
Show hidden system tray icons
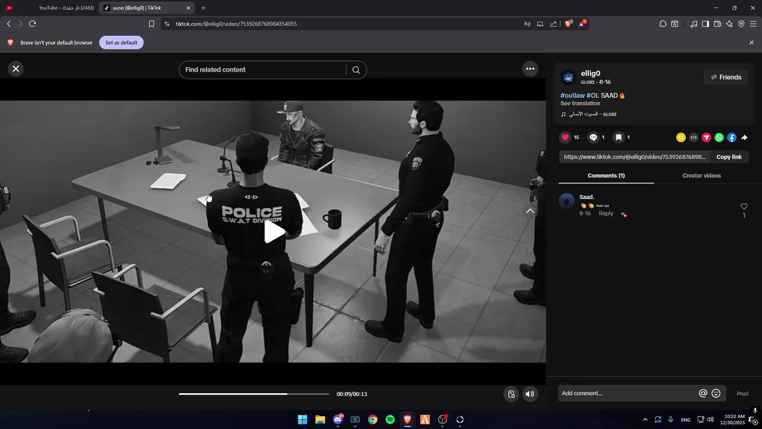click(645, 419)
